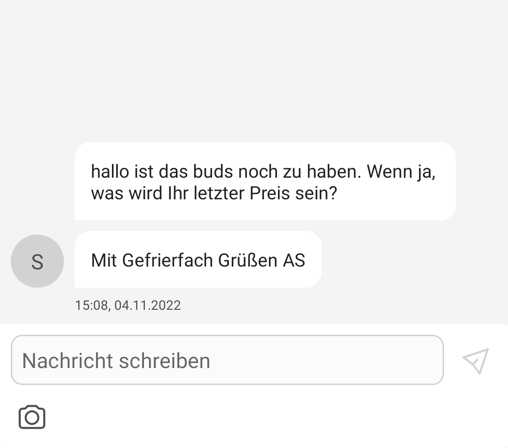Click the word Gefrierfach in the reply

[x=167, y=260]
